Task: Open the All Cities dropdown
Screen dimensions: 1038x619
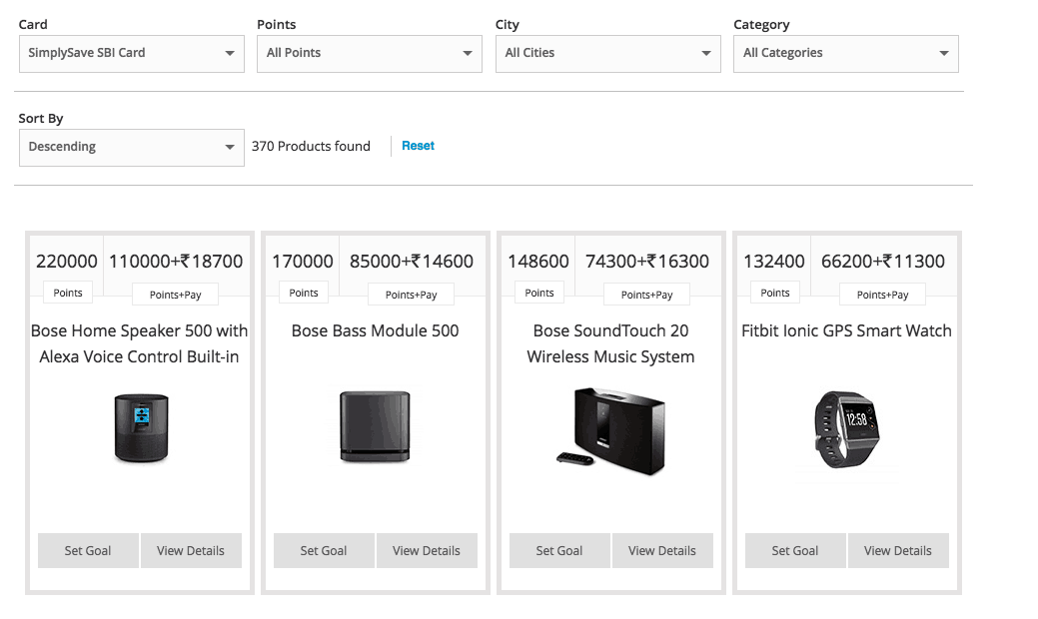Action: (x=607, y=54)
